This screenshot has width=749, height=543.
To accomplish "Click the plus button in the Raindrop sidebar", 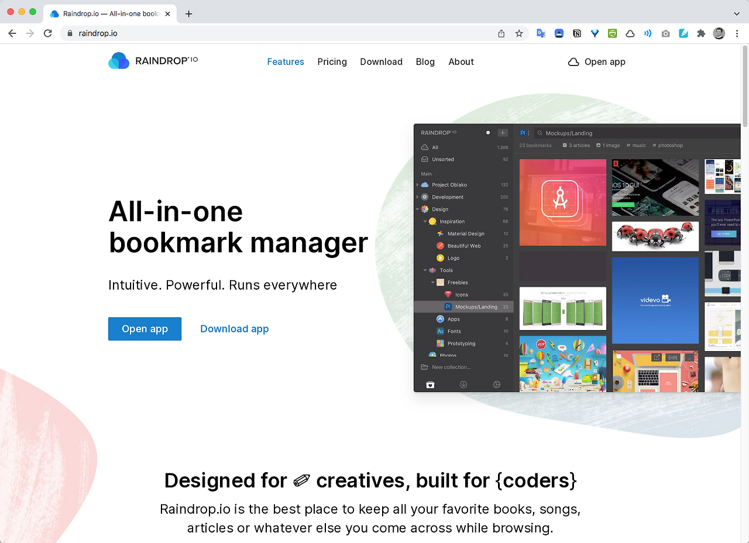I will coord(503,133).
